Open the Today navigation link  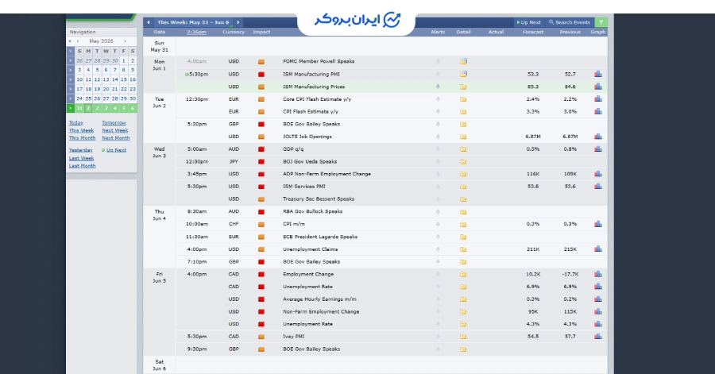(x=76, y=122)
